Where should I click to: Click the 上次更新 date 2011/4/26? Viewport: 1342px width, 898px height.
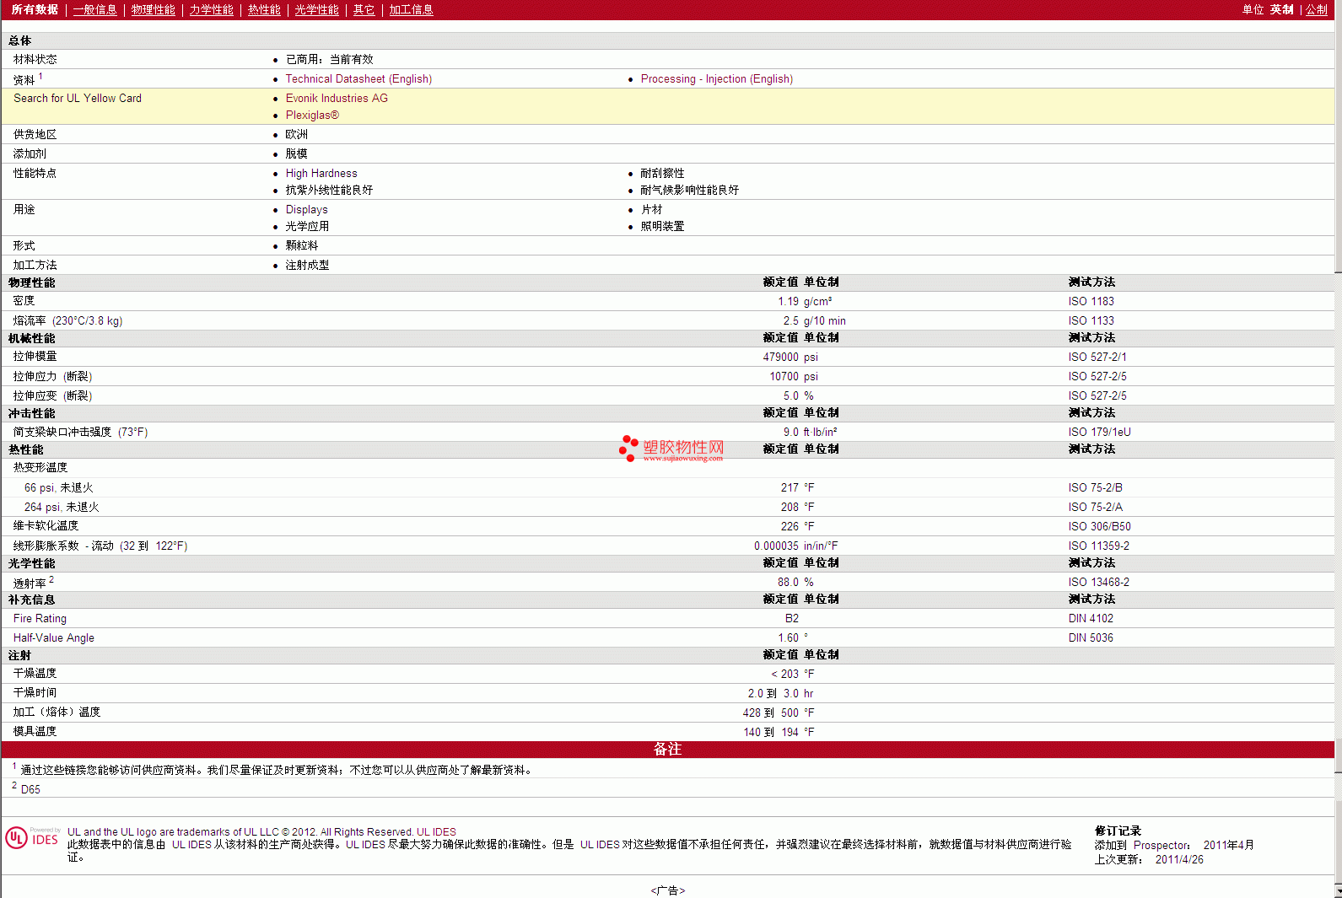click(1179, 859)
